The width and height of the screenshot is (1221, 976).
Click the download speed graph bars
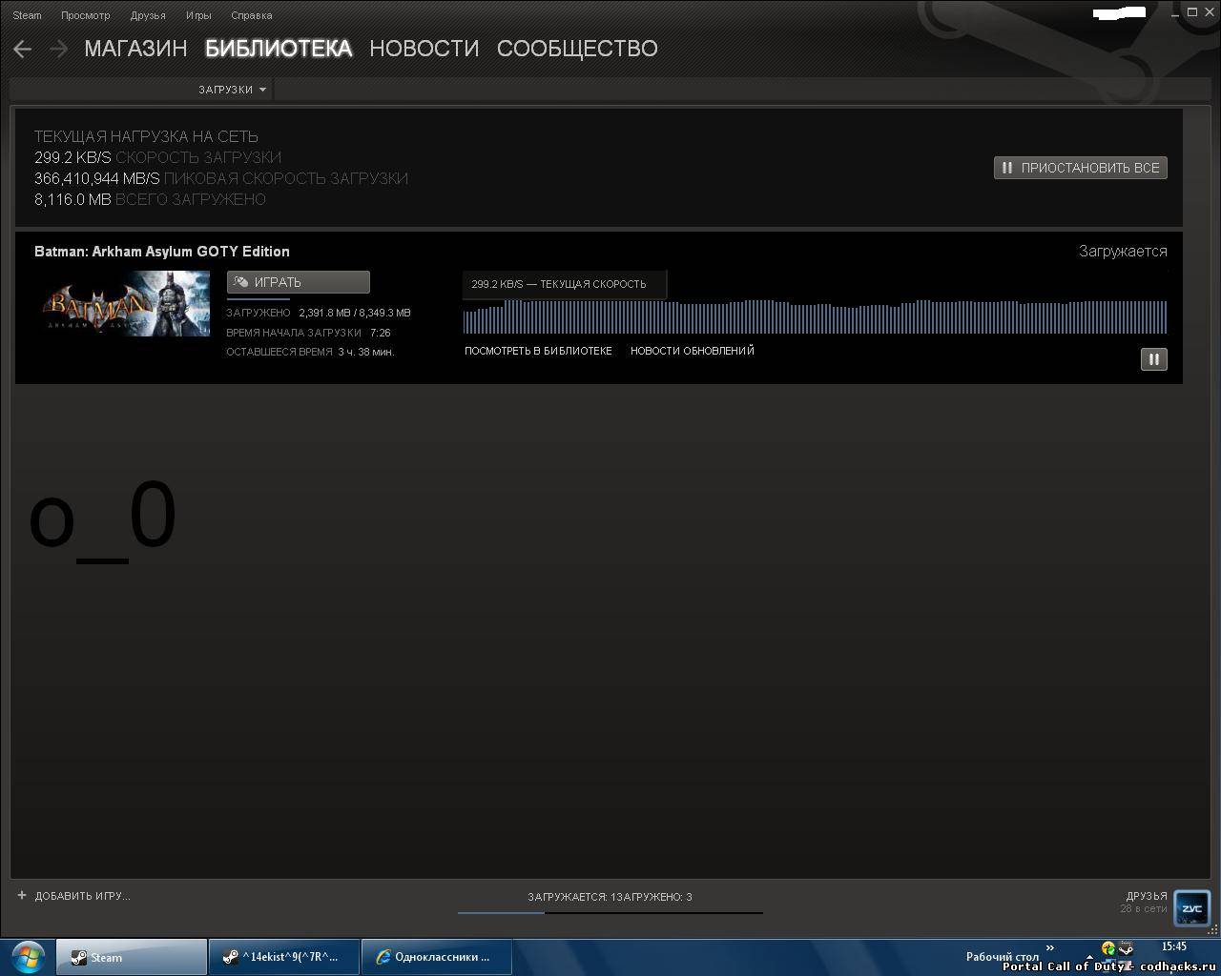816,316
